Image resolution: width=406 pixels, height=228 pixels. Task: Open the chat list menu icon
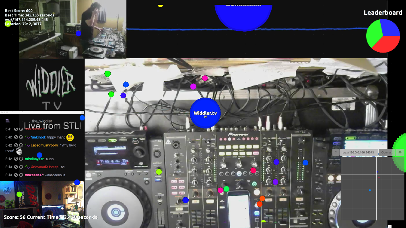pos(8,120)
